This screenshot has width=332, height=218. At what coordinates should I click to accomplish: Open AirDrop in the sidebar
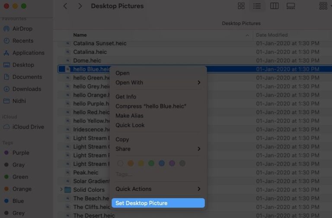point(22,28)
